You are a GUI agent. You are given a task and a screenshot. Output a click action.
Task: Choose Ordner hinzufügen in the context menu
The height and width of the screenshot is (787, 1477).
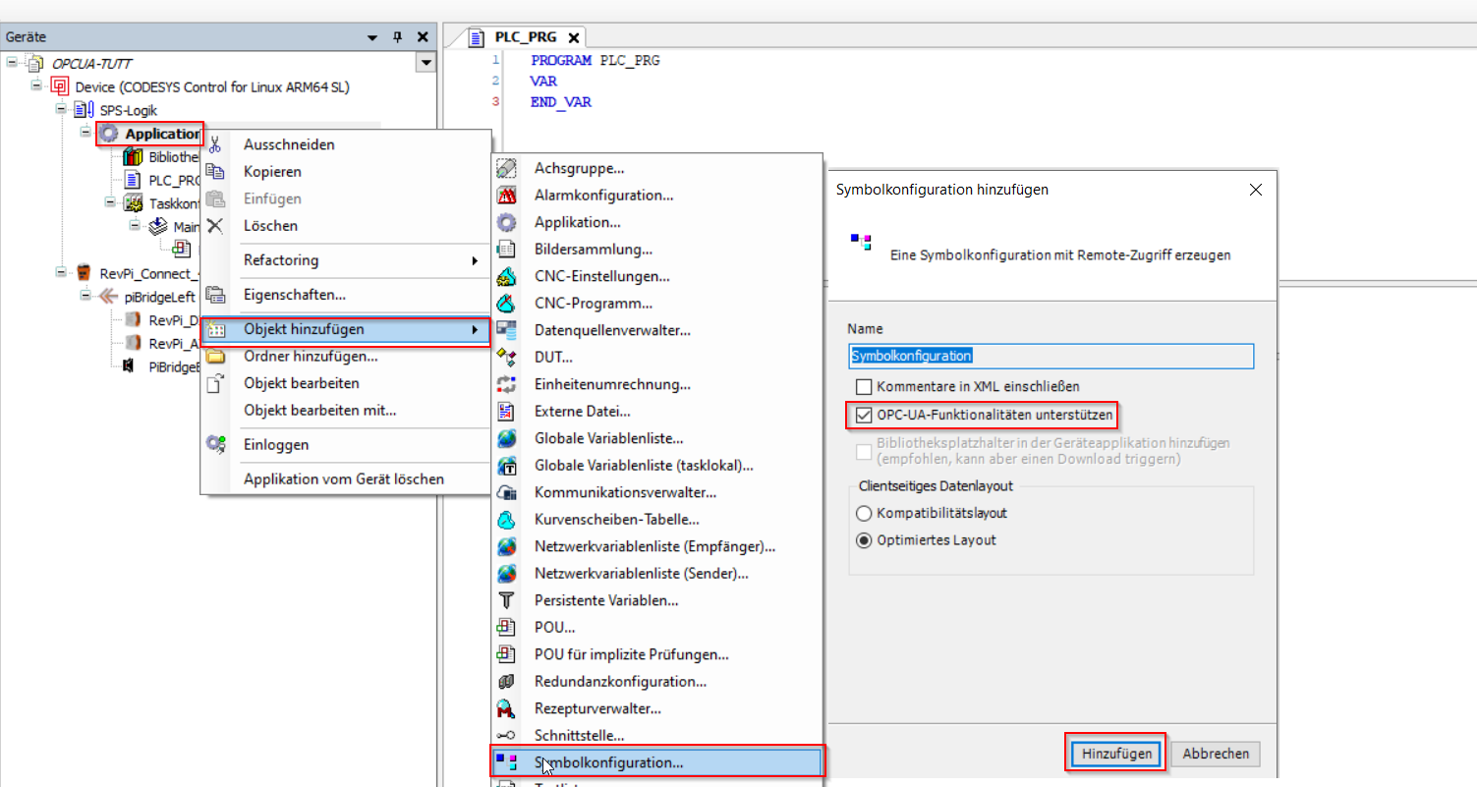pos(345,356)
